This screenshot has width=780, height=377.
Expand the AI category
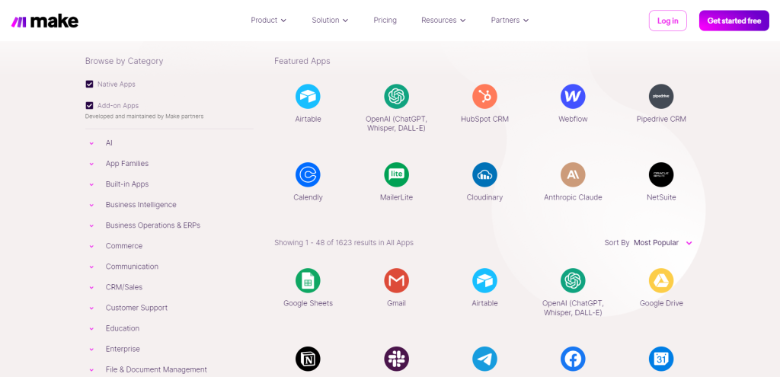pyautogui.click(x=109, y=143)
